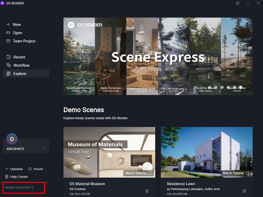Open the Team Project section

[21, 41]
